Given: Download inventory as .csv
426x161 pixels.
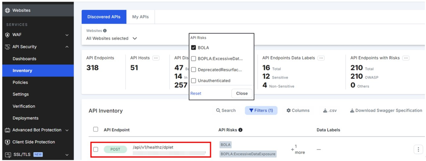Looking at the screenshot, I should [x=330, y=110].
